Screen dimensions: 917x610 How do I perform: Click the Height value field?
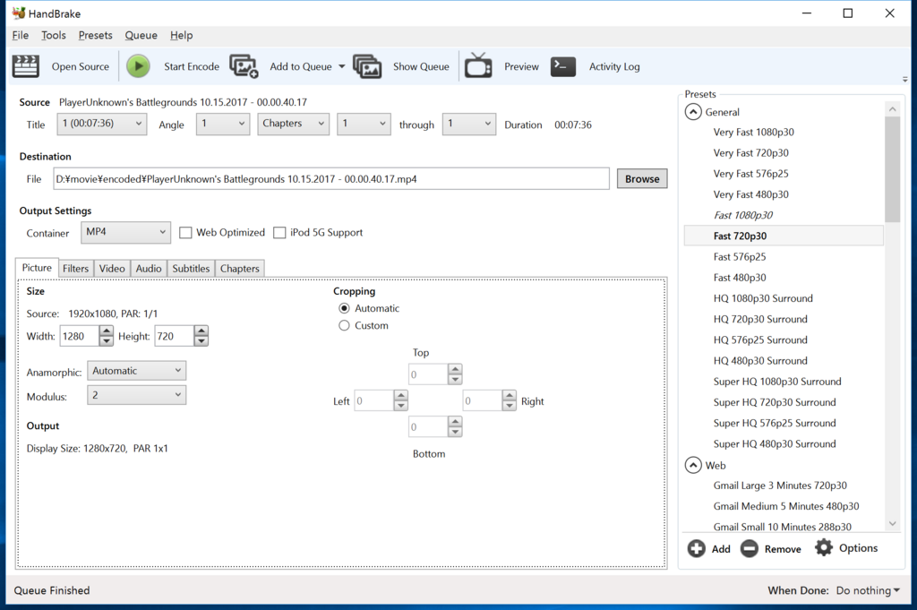175,336
